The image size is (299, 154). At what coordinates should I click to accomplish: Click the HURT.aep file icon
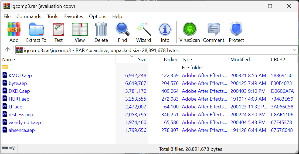[5, 98]
